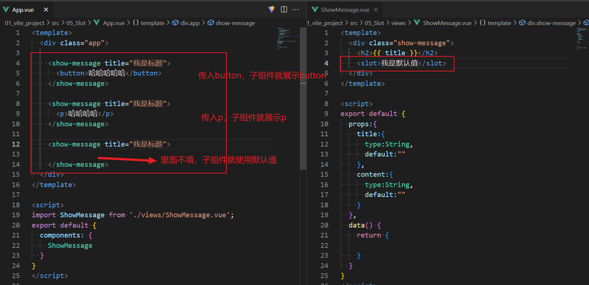Click the p tag text 哈哈哈哈
This screenshot has width=589, height=285.
(x=83, y=114)
